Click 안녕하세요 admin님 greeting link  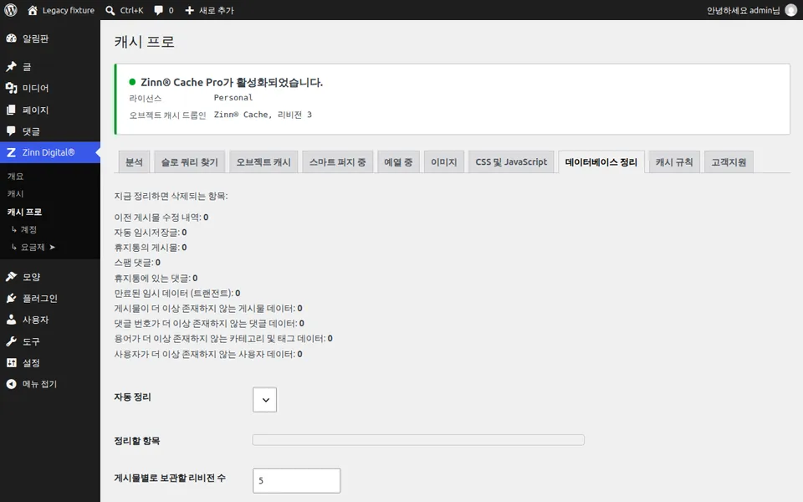(743, 10)
